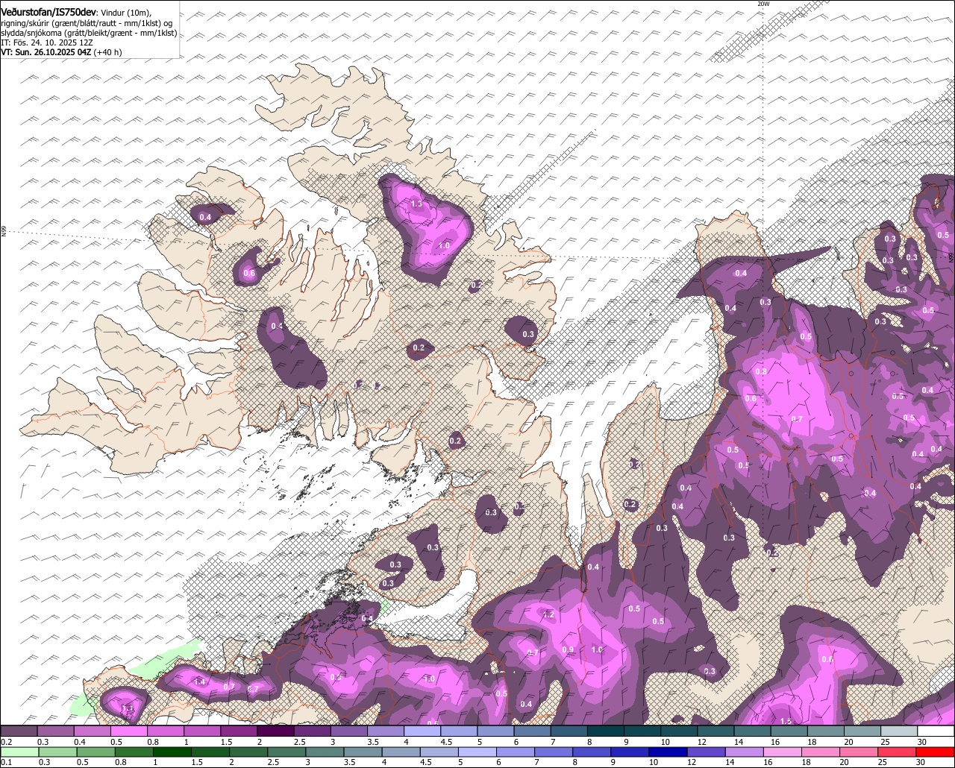The width and height of the screenshot is (955, 768).
Task: Pick the red '30' swatch in the lower scale
Action: (x=935, y=752)
